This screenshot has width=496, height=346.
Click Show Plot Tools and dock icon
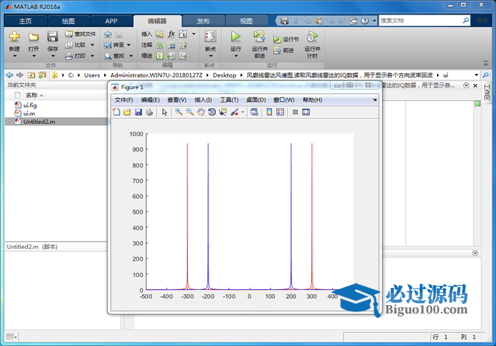click(306, 112)
